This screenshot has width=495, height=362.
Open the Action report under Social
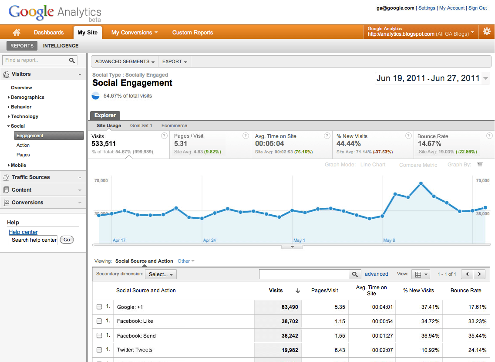point(23,145)
